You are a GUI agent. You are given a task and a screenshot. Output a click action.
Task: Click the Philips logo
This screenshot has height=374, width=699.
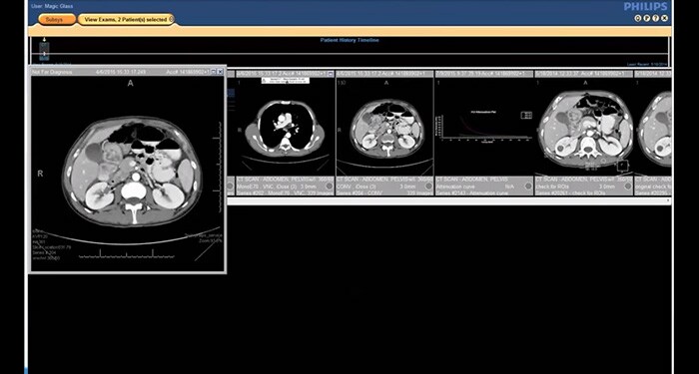point(645,7)
